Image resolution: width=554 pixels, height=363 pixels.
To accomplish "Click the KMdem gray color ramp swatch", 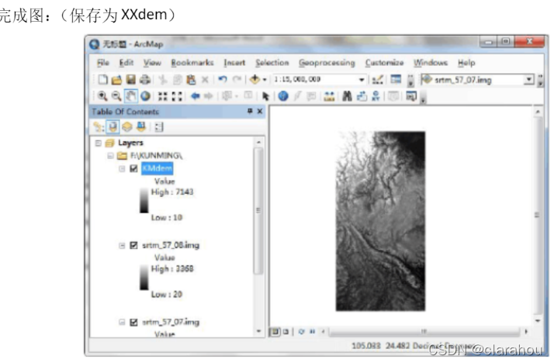I will [x=144, y=201].
